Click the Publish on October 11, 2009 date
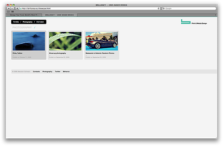Screen dimensions: 223x146 [22, 57]
